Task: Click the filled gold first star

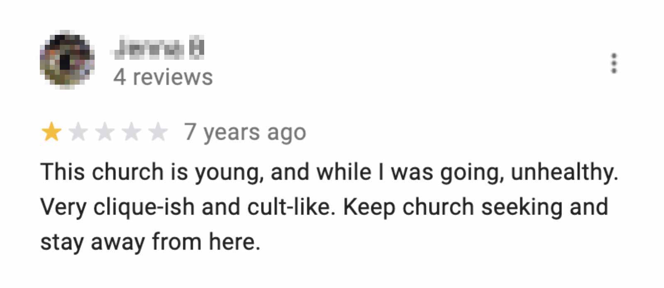Action: 51,132
